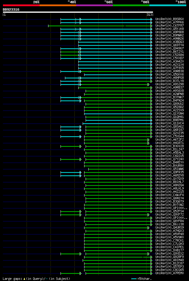The width and height of the screenshot is (189, 281).
Task: Select the UniRef100_A8IM48 label
Action: click(x=170, y=260)
